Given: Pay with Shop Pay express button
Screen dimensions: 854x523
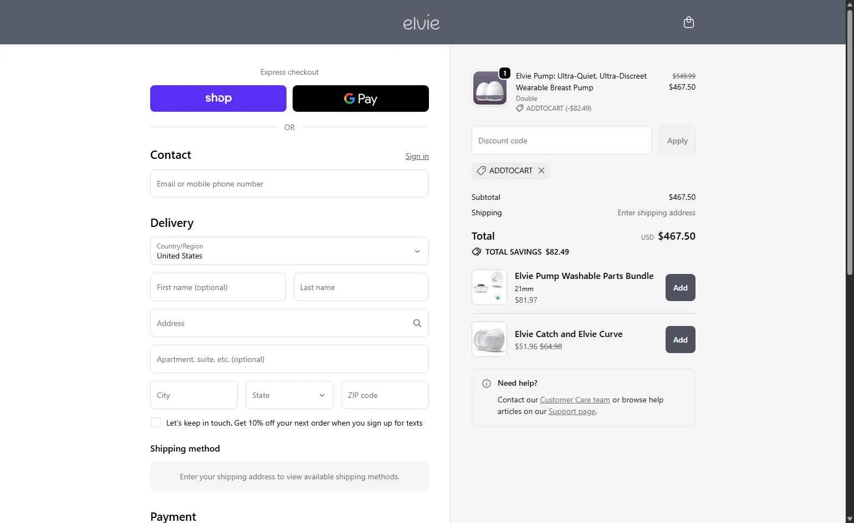Looking at the screenshot, I should 218,99.
